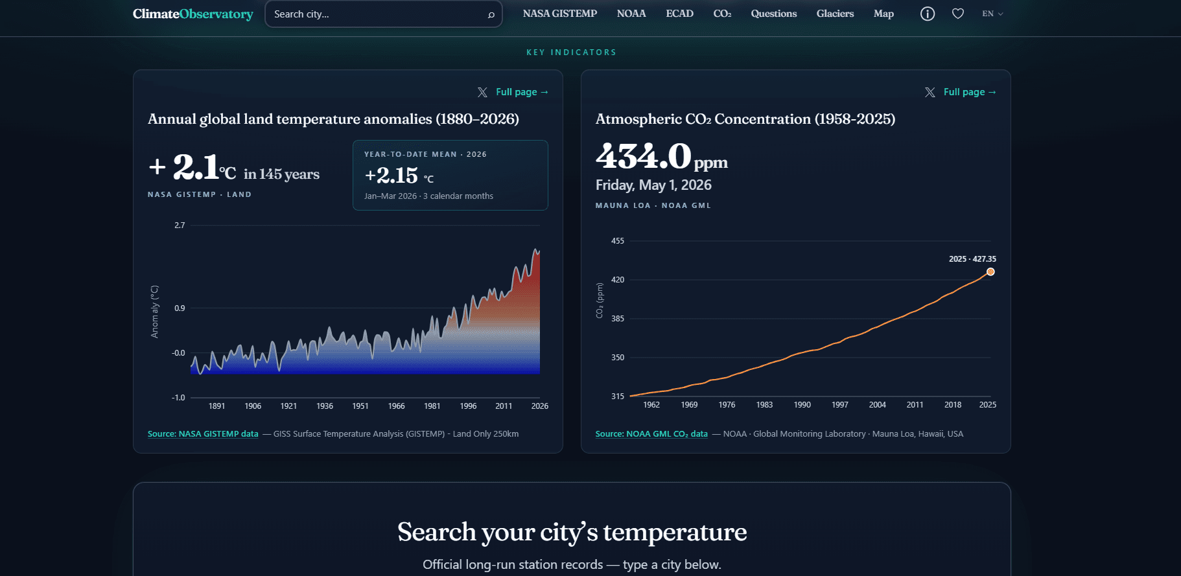Image resolution: width=1181 pixels, height=576 pixels.
Task: Open Full page for CO₂ concentration
Action: point(970,92)
